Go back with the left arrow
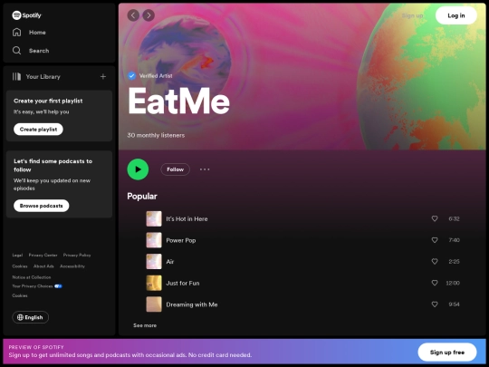 (x=133, y=15)
